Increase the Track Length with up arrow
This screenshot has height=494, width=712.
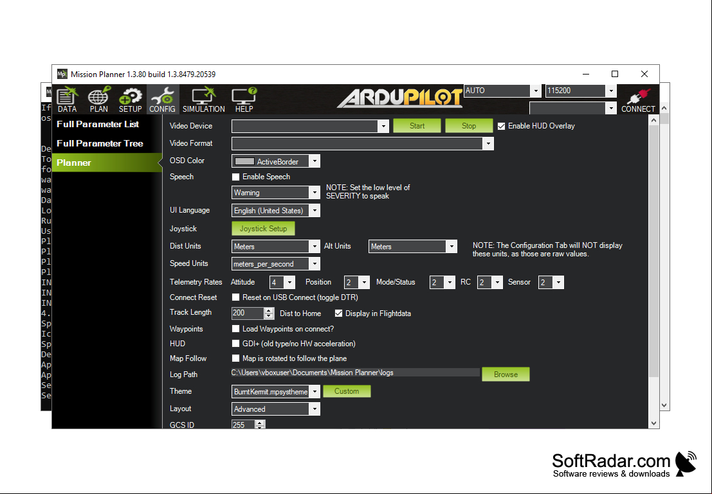click(269, 310)
